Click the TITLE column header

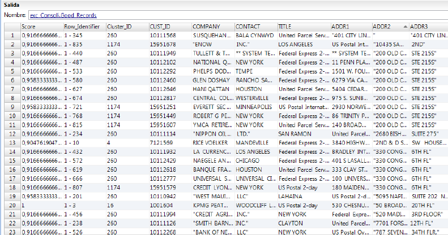pos(304,27)
